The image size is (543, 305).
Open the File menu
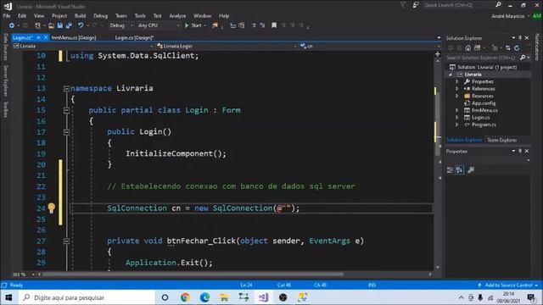click(x=7, y=16)
